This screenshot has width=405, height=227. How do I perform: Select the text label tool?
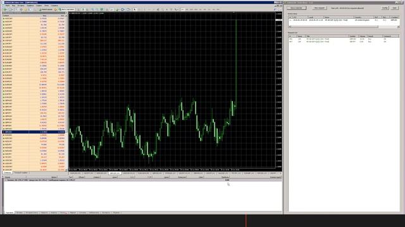coord(171,9)
